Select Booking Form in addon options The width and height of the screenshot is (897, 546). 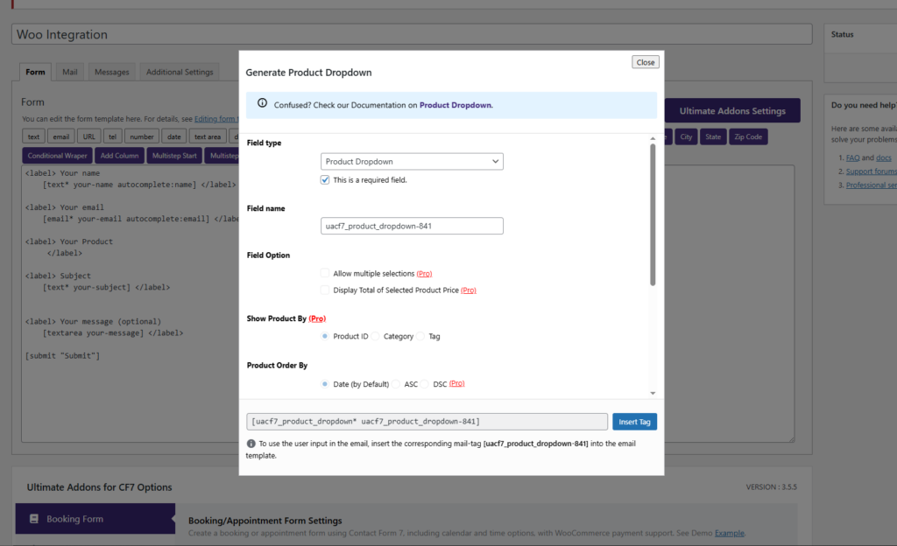coord(95,519)
